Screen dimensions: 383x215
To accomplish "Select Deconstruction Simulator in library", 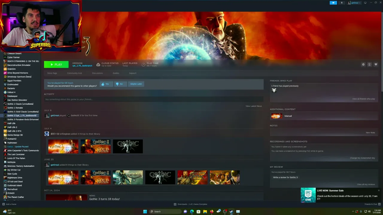I will click(x=19, y=65).
